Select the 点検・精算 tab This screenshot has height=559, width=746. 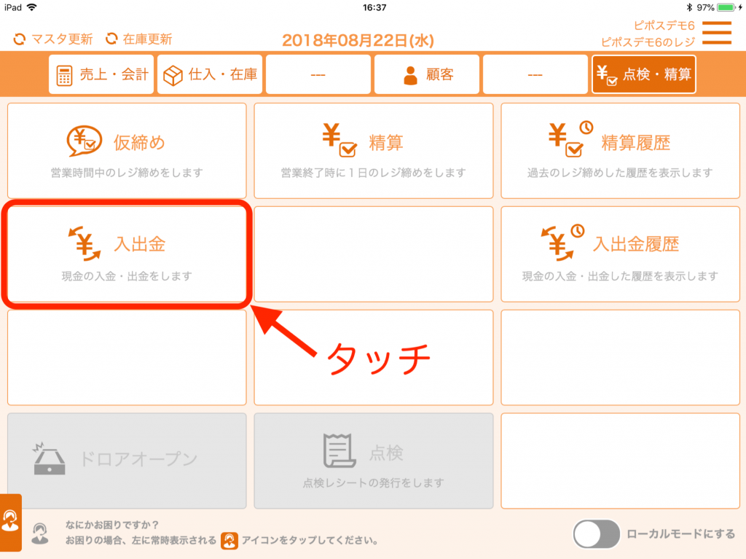[x=644, y=74]
